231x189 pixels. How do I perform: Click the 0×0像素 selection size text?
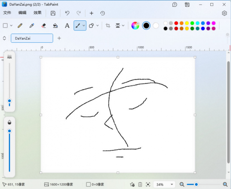tap(98, 184)
